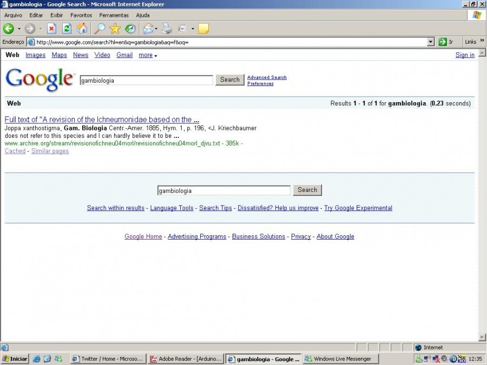Go back with the green Back arrow
Image resolution: width=487 pixels, height=365 pixels.
tap(9, 29)
